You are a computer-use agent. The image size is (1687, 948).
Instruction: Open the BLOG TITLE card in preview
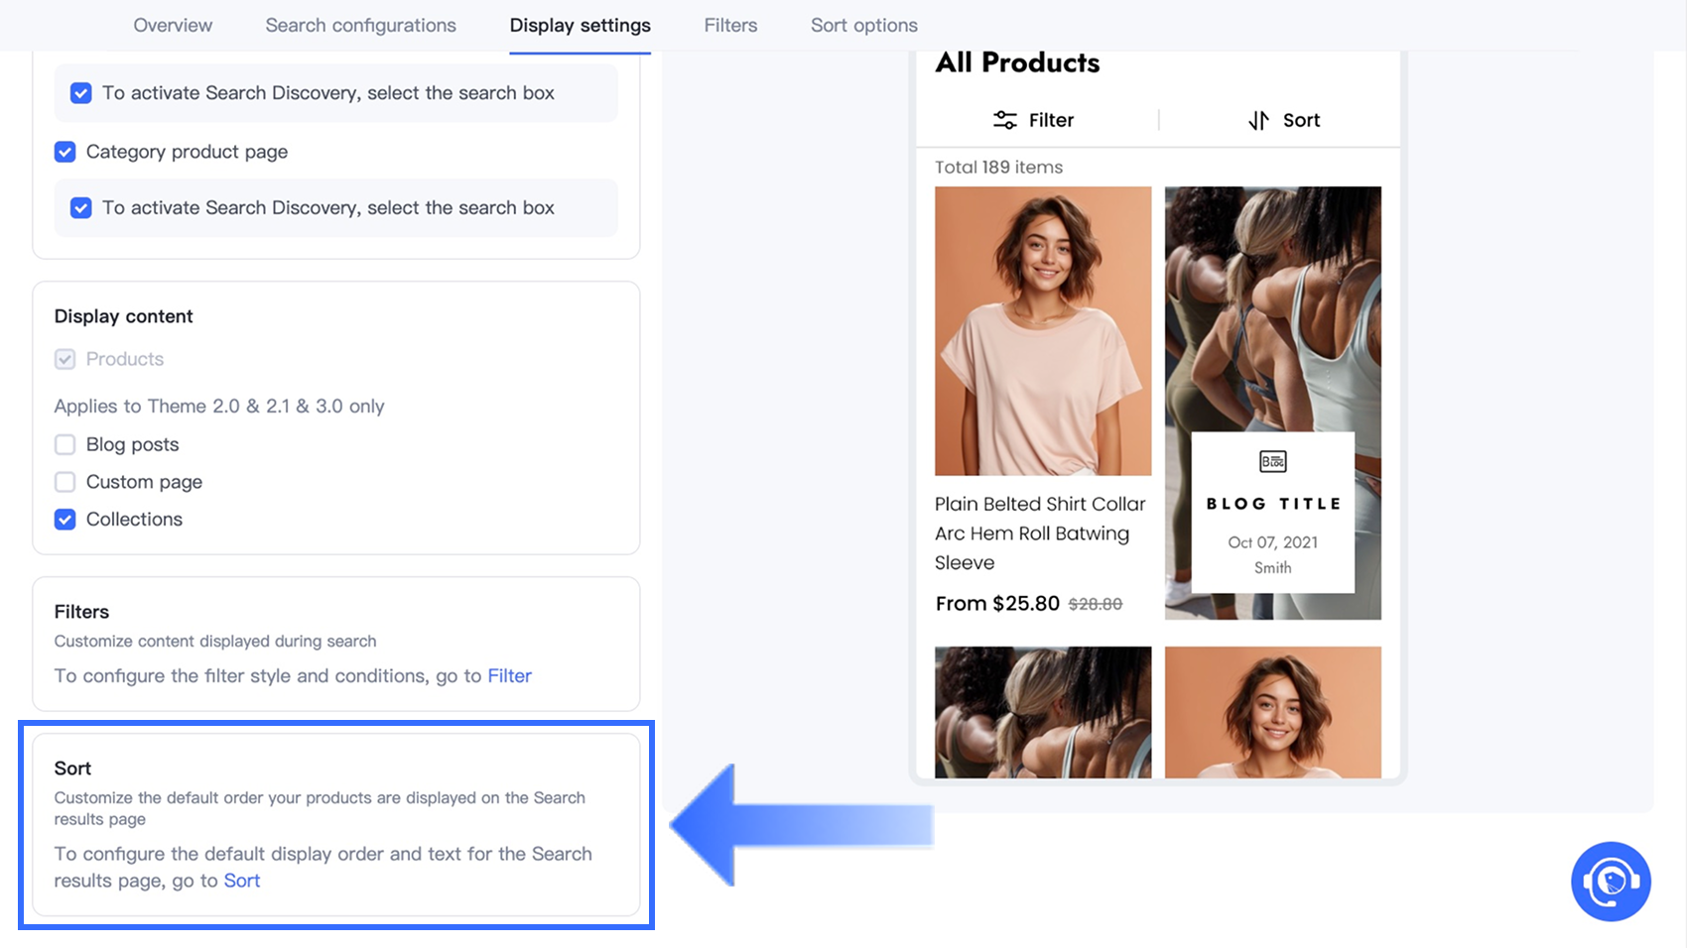point(1273,512)
